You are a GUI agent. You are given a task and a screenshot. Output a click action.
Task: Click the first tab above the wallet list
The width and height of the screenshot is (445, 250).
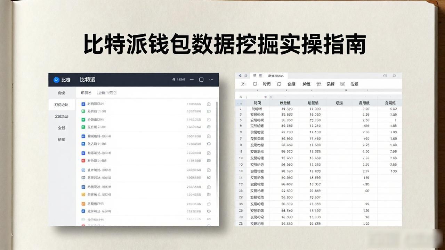(86, 93)
